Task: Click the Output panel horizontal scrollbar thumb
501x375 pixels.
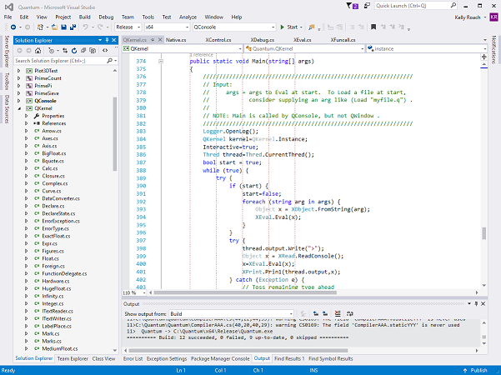Action: 238,350
